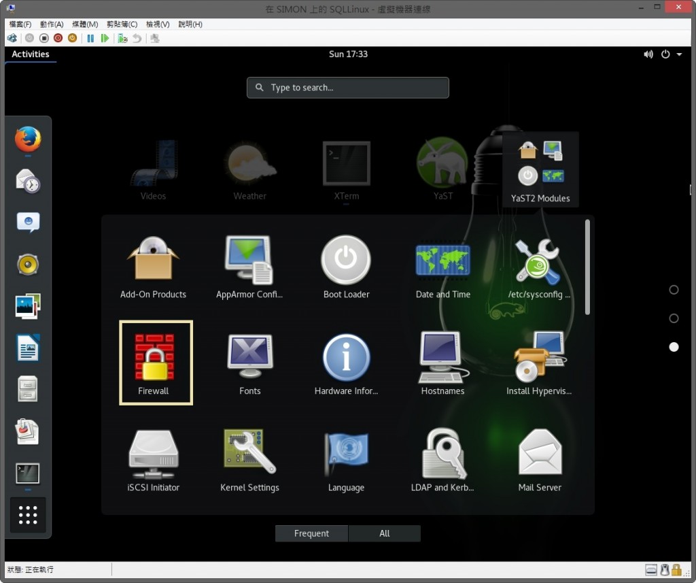Image resolution: width=696 pixels, height=583 pixels.
Task: Click the Hyper-V revert arrow icon
Action: tap(137, 38)
